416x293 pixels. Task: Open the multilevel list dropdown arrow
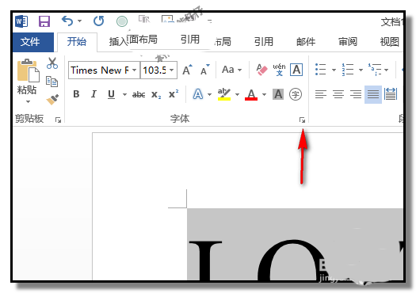pyautogui.click(x=387, y=70)
